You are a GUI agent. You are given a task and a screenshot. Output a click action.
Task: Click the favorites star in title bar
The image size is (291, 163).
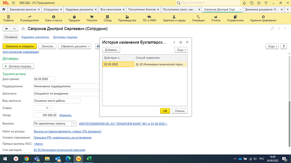[259, 3]
